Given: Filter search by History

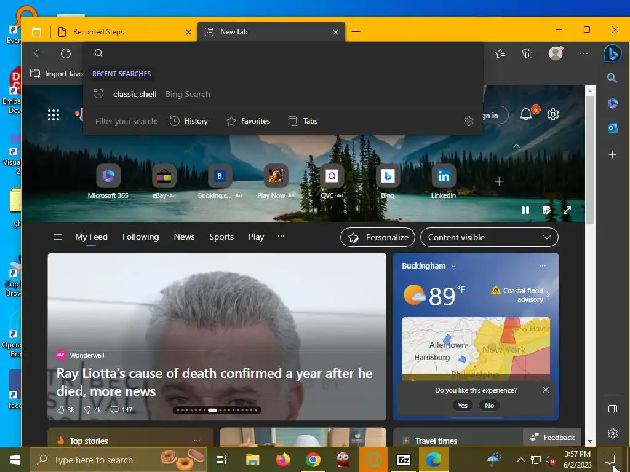Looking at the screenshot, I should [x=188, y=121].
